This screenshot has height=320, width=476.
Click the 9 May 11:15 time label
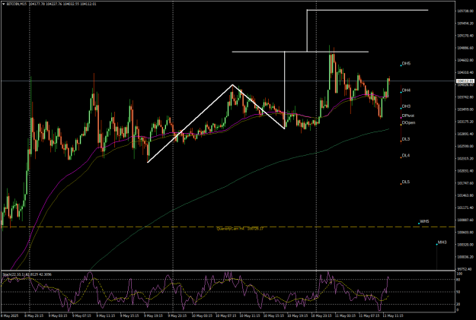tap(106, 315)
